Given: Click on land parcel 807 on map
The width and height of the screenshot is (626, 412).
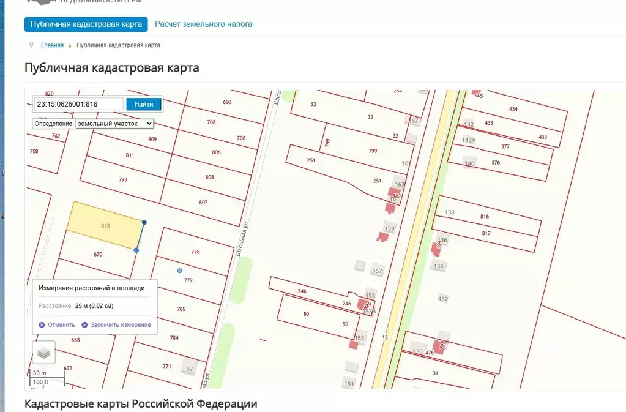Looking at the screenshot, I should tap(203, 203).
